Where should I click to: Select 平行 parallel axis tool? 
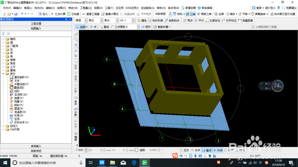tap(199, 21)
